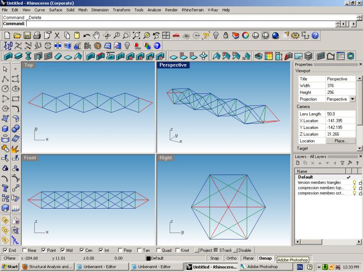Toggle tension members triangles layer bulb
The image size is (363, 272).
point(354,182)
